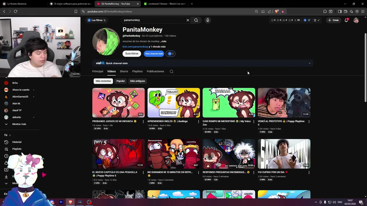
Task: Click the share page icon in address bar
Action: pyautogui.click(x=270, y=11)
